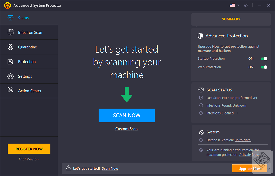The height and width of the screenshot is (176, 275).
Task: Click the 'Startup Protection' label
Action: tap(211, 59)
